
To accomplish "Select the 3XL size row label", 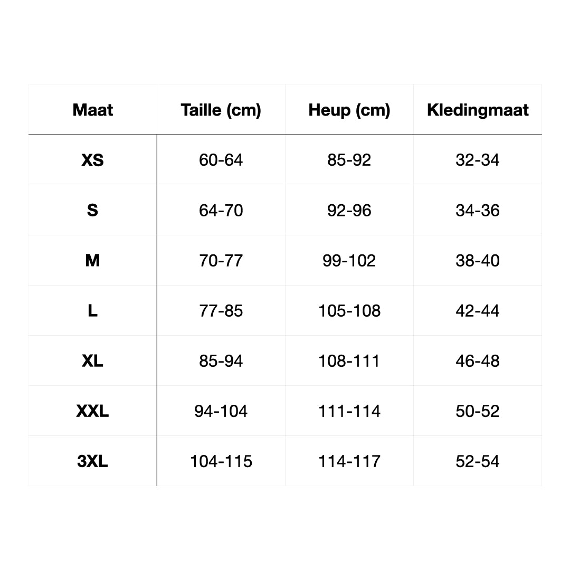I will point(93,461).
